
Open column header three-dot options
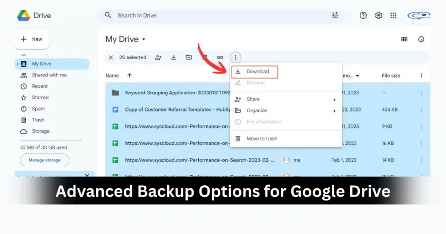[421, 75]
